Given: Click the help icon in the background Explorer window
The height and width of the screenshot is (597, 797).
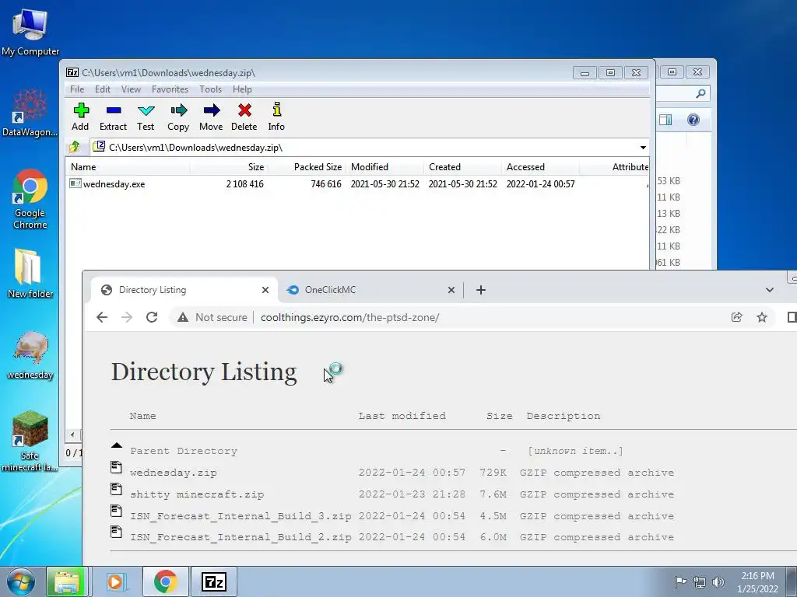Looking at the screenshot, I should click(693, 120).
